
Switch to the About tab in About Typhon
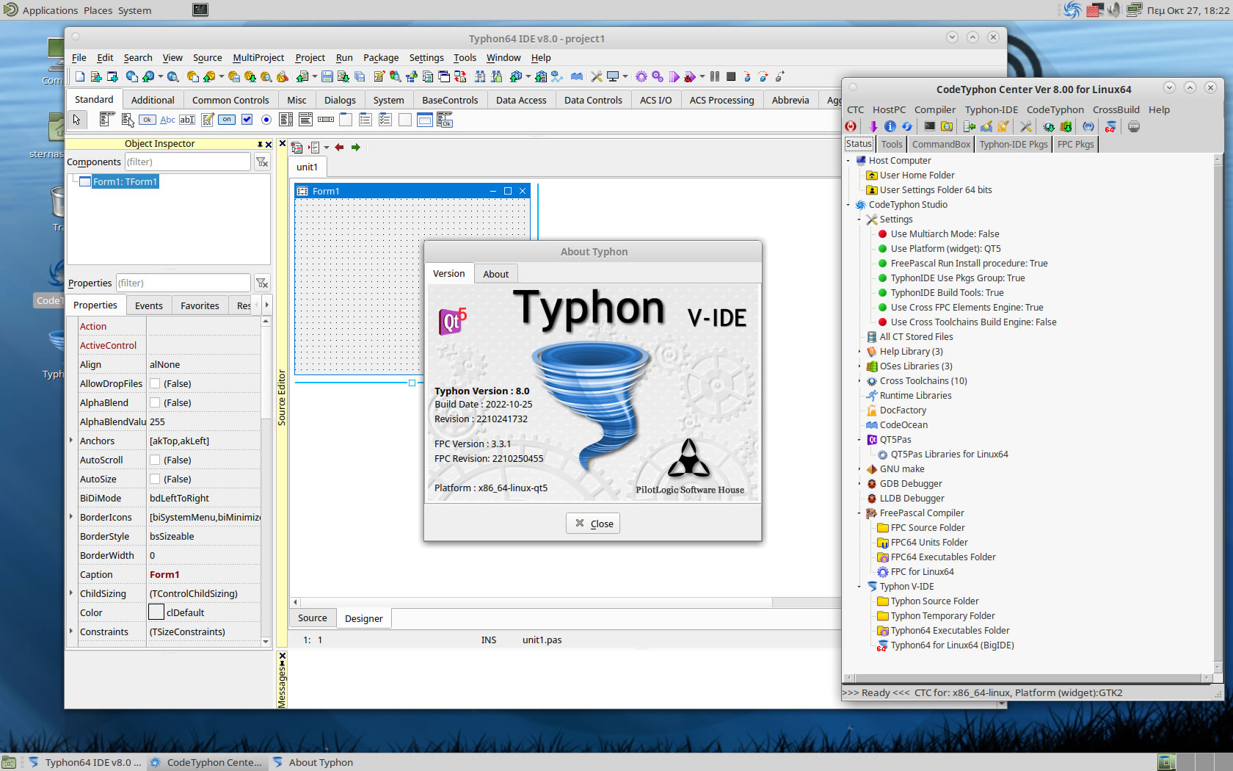(496, 274)
